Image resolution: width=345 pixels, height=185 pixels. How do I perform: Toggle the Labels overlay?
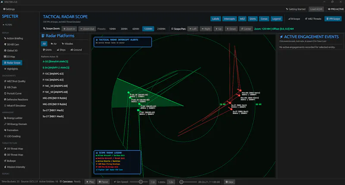pyautogui.click(x=216, y=19)
